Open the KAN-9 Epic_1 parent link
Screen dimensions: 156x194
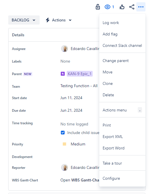(x=80, y=74)
